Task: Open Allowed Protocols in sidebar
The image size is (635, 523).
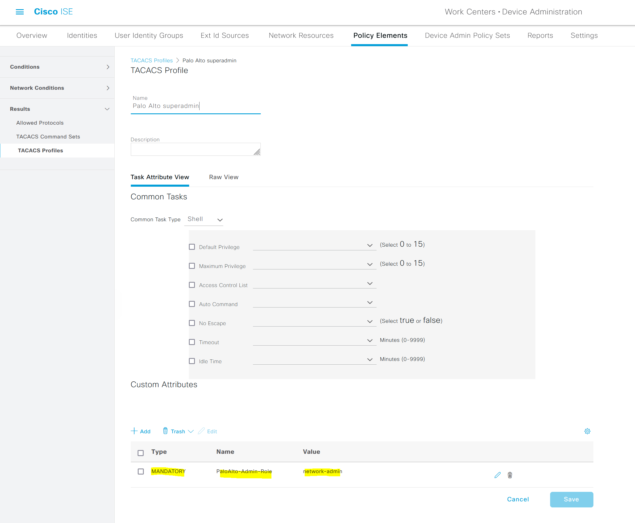Action: click(x=40, y=123)
